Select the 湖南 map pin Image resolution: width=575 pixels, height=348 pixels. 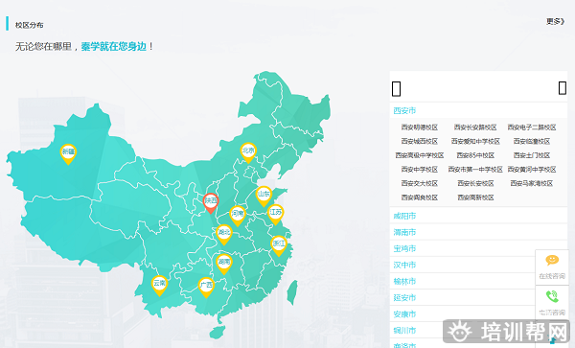click(224, 264)
